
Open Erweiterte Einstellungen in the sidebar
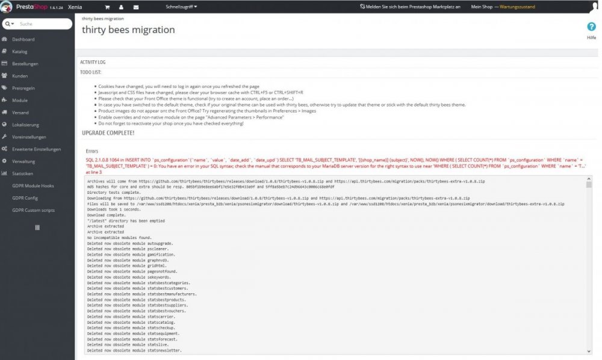pyautogui.click(x=36, y=149)
